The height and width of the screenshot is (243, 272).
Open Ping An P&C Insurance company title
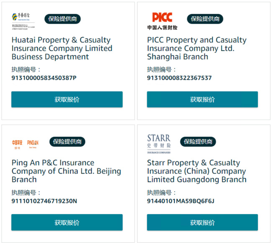pos(66,171)
